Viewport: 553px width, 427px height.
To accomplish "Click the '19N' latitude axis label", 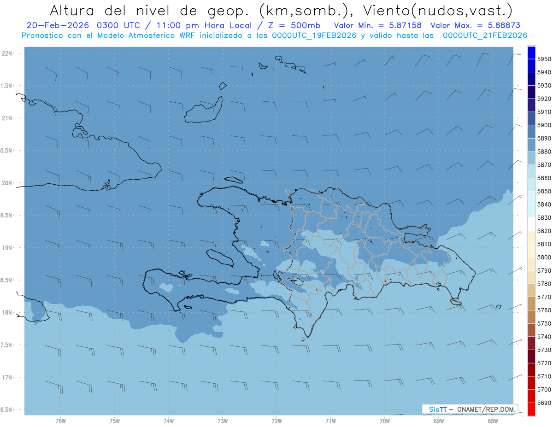I will (7, 248).
